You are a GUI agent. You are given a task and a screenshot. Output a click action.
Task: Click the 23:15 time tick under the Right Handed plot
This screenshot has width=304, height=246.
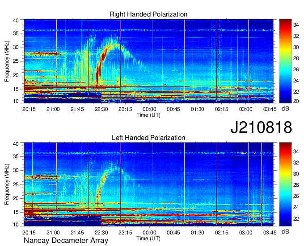click(125, 109)
